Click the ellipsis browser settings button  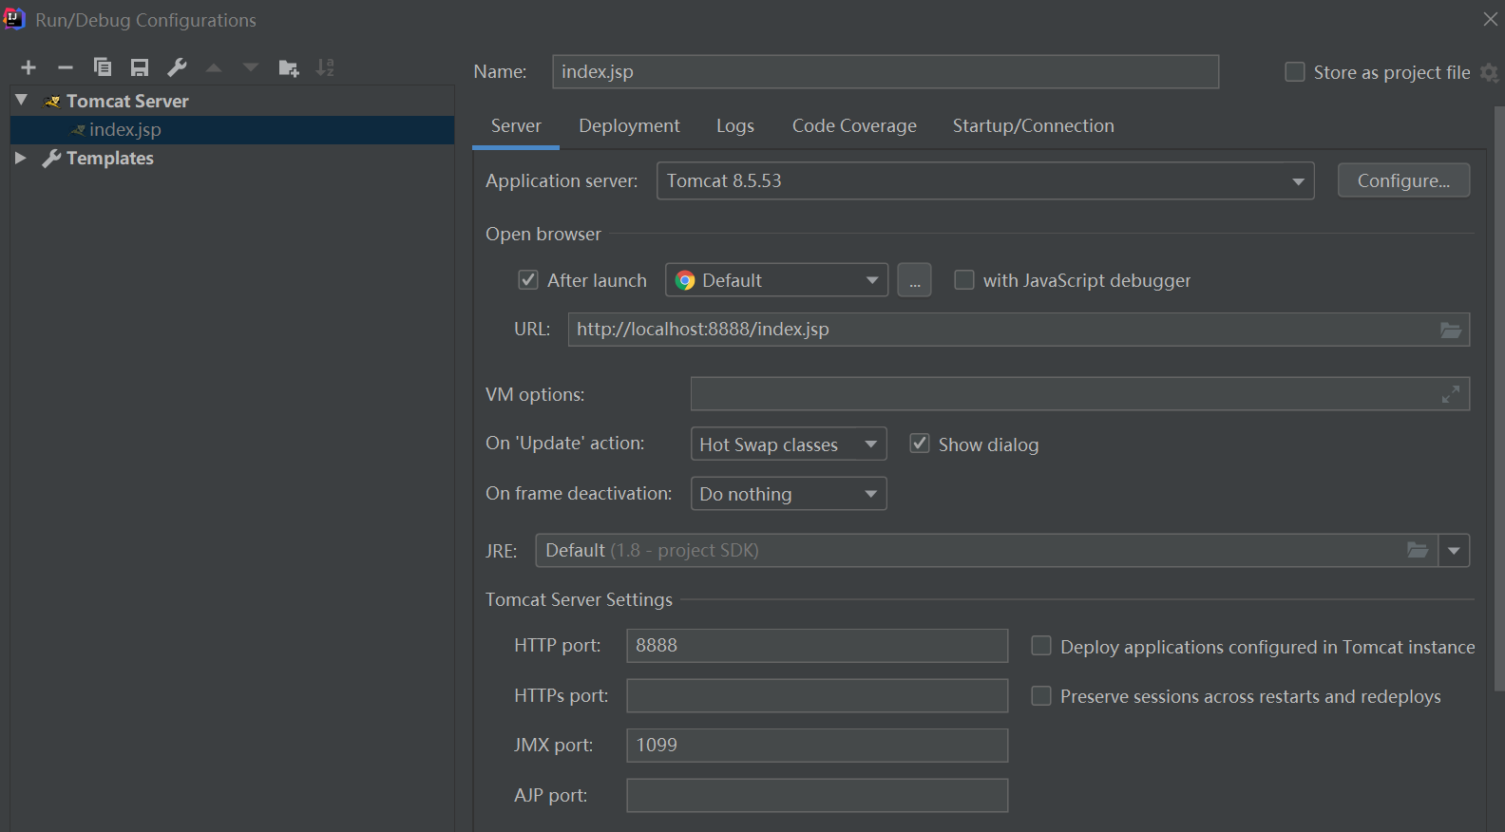pos(914,280)
